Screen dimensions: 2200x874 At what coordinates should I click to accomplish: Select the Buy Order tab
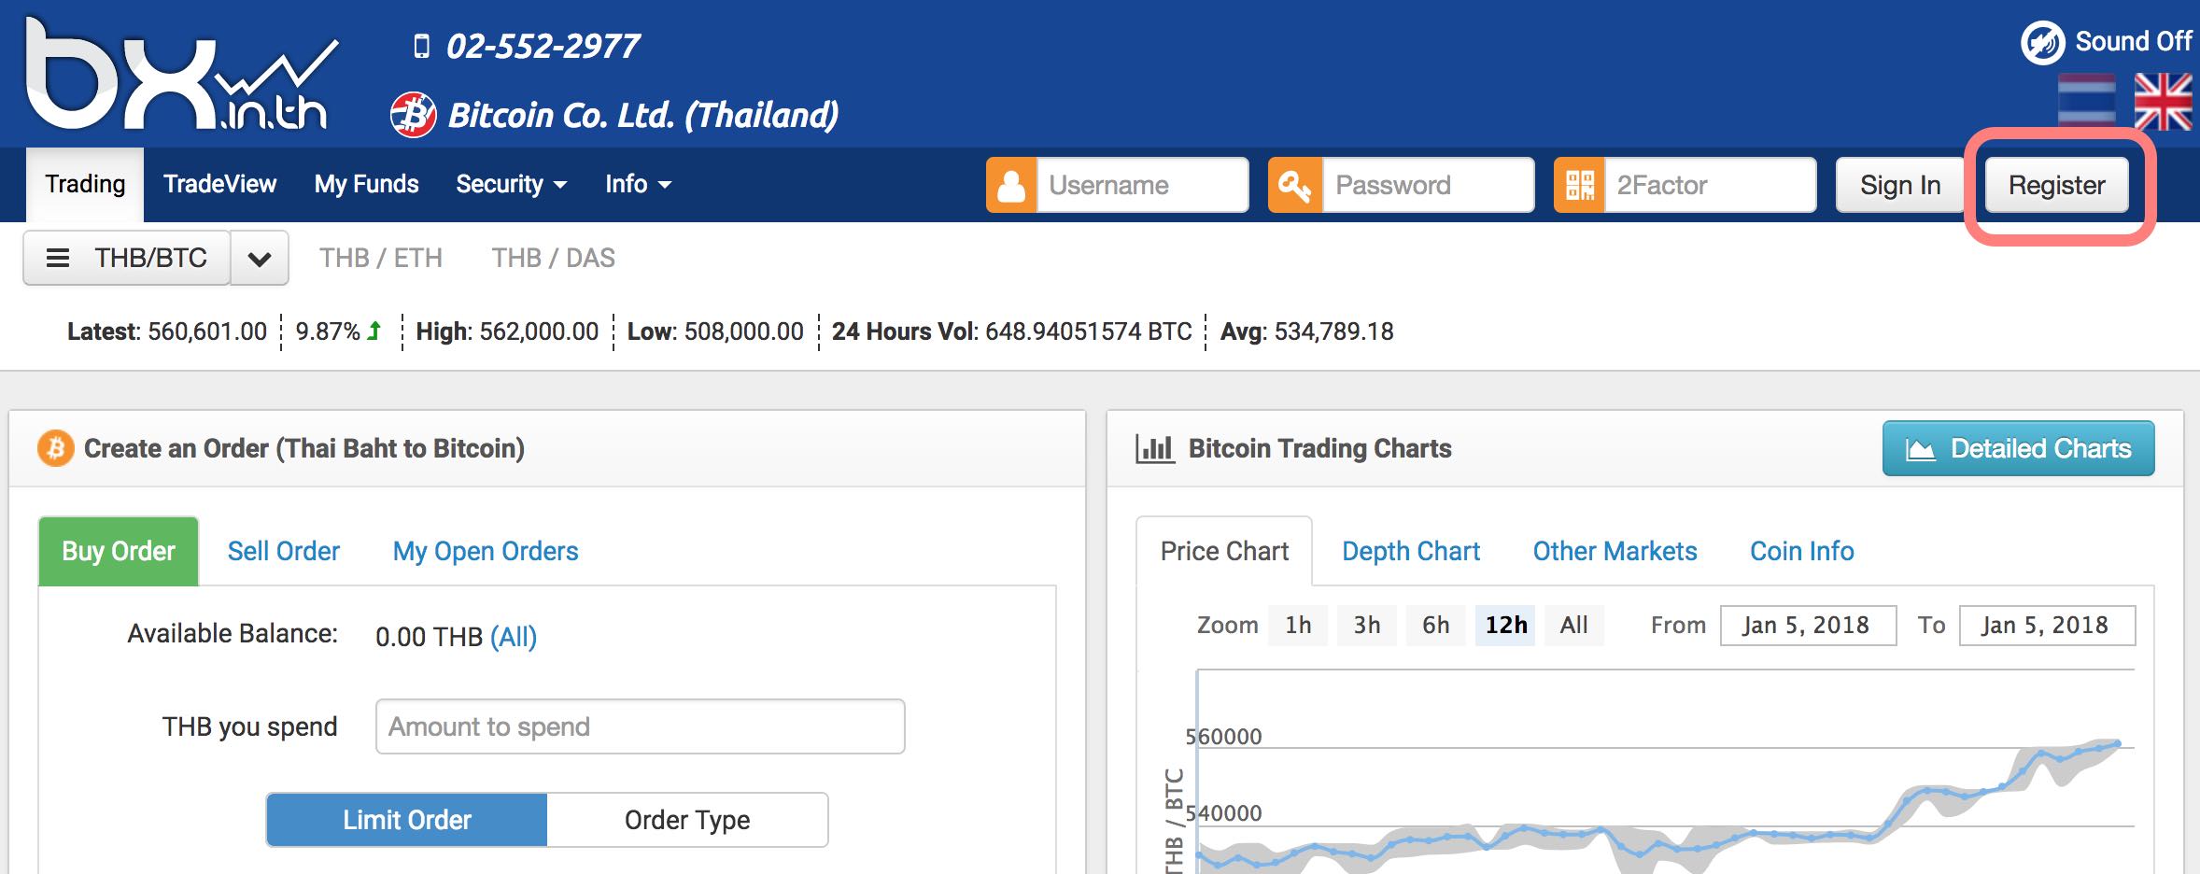click(119, 551)
